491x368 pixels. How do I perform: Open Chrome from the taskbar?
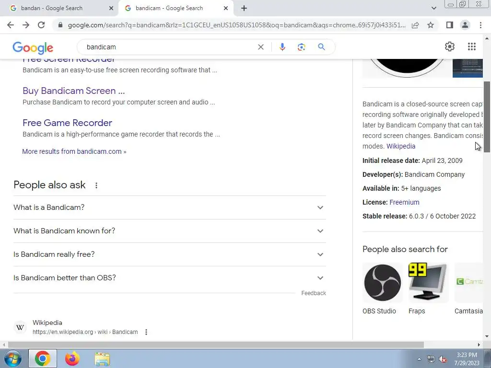click(43, 358)
